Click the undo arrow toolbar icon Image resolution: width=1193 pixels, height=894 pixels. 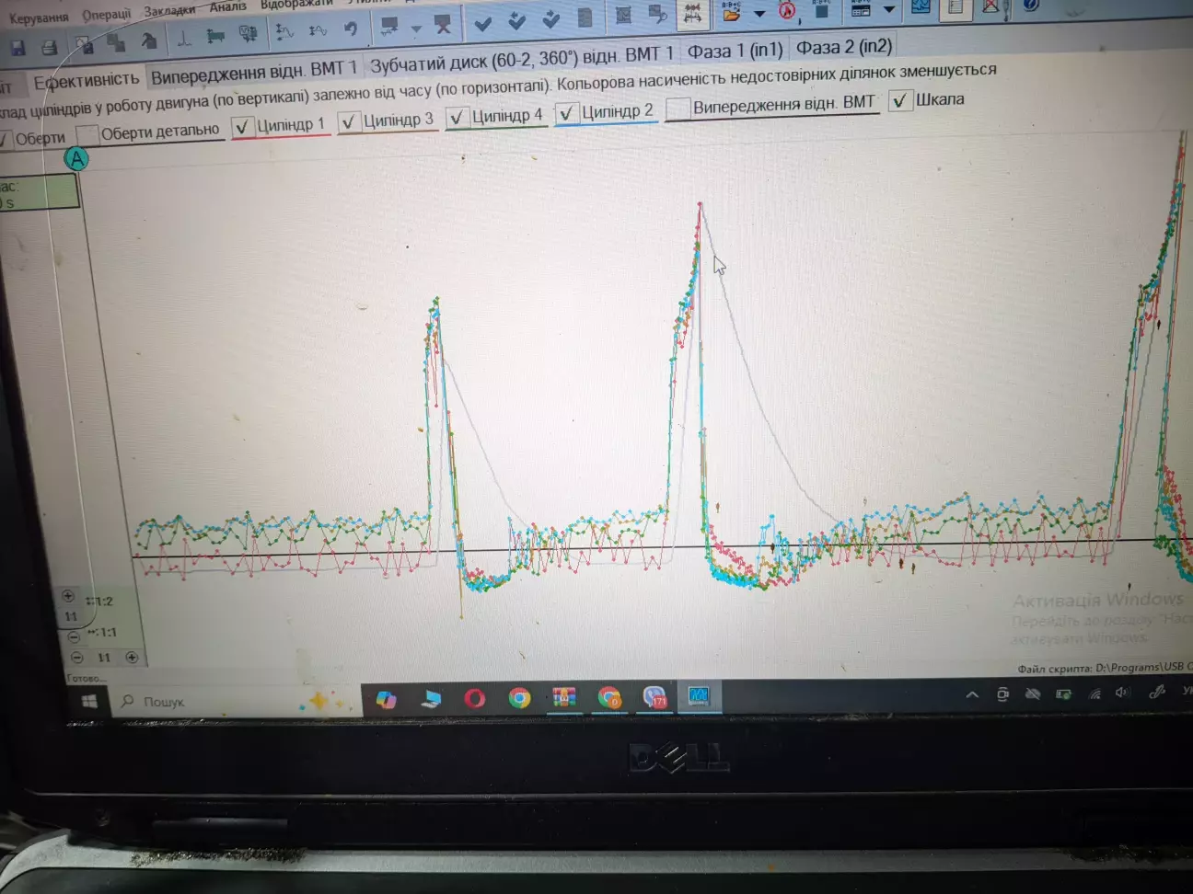(x=350, y=29)
